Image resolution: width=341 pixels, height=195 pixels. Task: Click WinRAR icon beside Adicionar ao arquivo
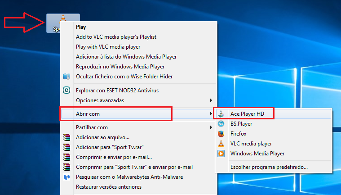(x=66, y=137)
